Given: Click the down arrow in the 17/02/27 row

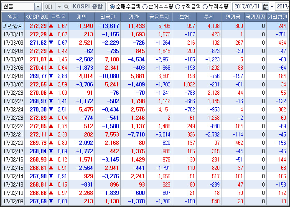Looking at the screenshot, I should tap(51, 101).
